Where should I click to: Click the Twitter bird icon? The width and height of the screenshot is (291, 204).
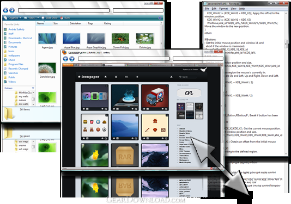point(204,70)
